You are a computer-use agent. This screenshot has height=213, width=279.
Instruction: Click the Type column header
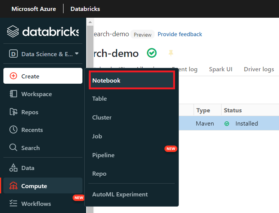pyautogui.click(x=203, y=110)
